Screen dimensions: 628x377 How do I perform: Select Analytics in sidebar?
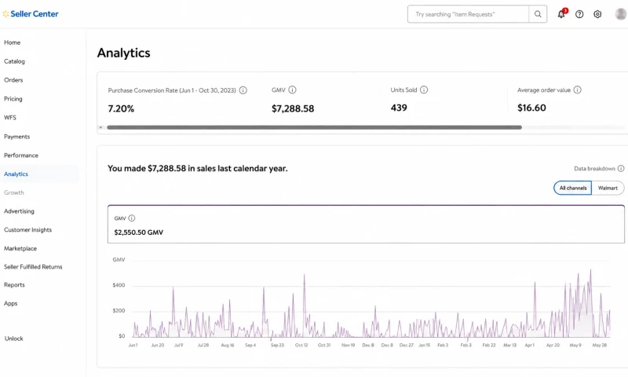pos(16,174)
